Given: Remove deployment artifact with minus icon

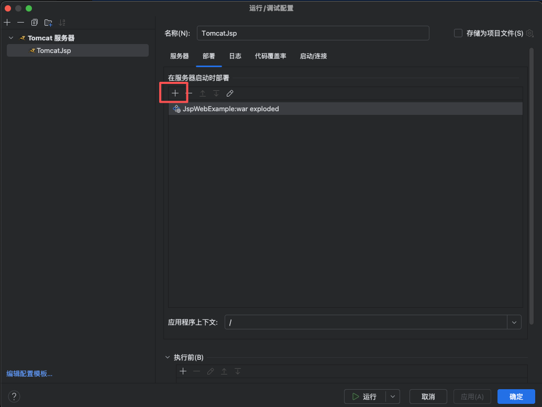Looking at the screenshot, I should coord(189,93).
